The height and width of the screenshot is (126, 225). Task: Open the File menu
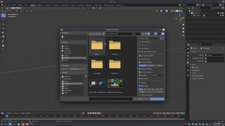click(5, 5)
